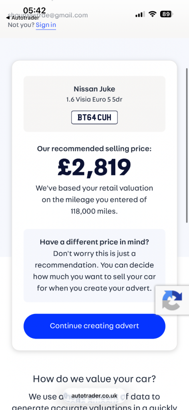Tap the BT64CUH registration plate
189x410 pixels.
(x=94, y=117)
